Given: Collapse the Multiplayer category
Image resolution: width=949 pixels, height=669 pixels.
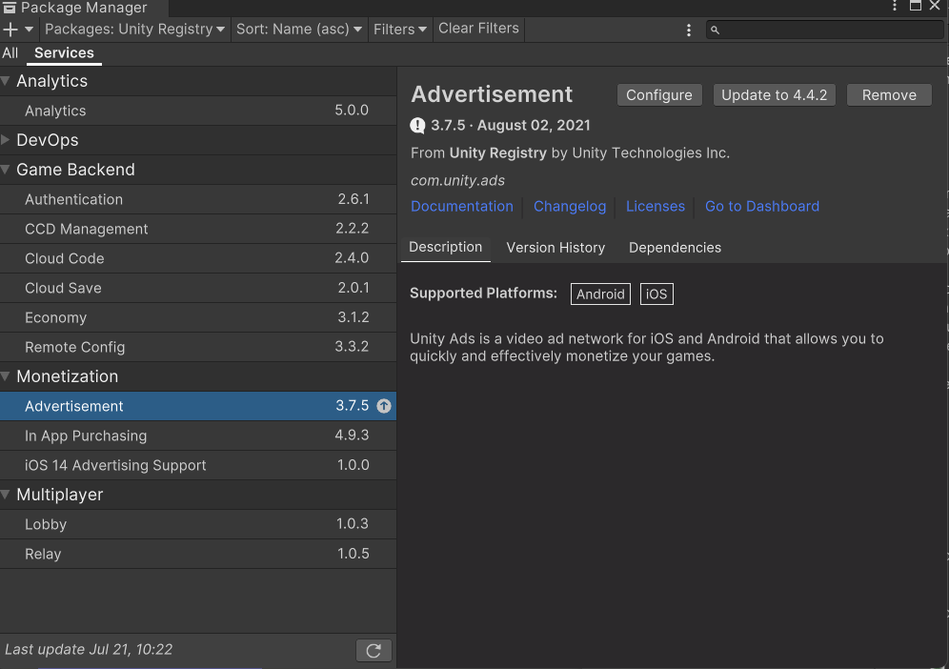Looking at the screenshot, I should (x=6, y=494).
